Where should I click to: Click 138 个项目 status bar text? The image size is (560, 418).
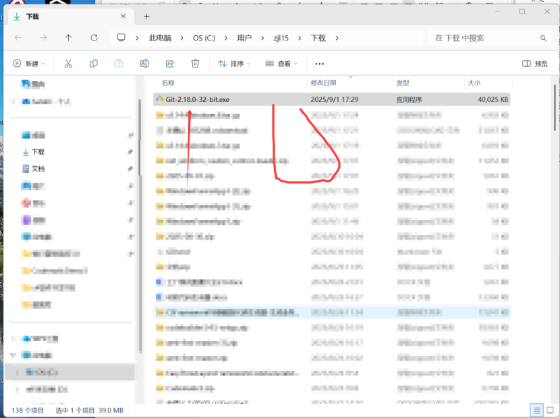click(28, 410)
